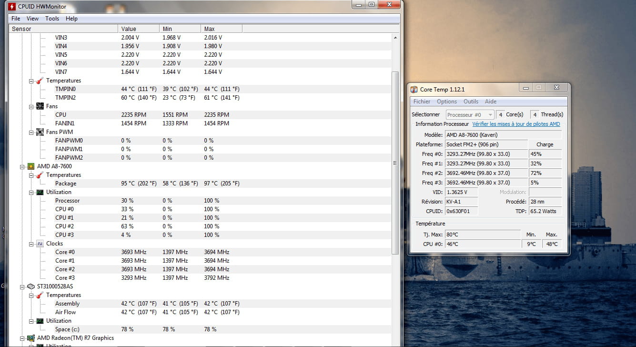Click the 72% charge value in Core Temp
This screenshot has width=636, height=347.
click(x=545, y=173)
